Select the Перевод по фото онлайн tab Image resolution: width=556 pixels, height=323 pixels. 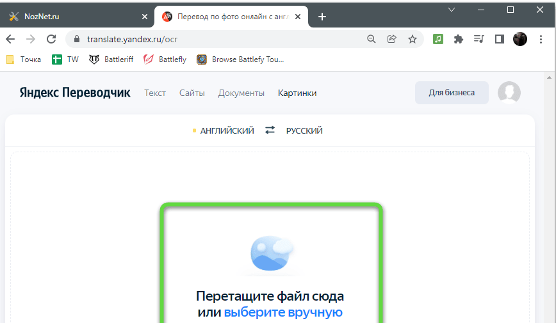[231, 17]
